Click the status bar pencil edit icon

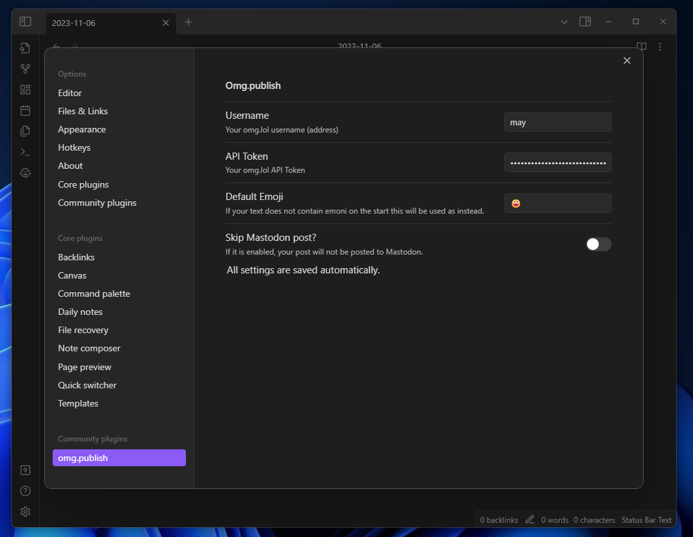pos(529,519)
